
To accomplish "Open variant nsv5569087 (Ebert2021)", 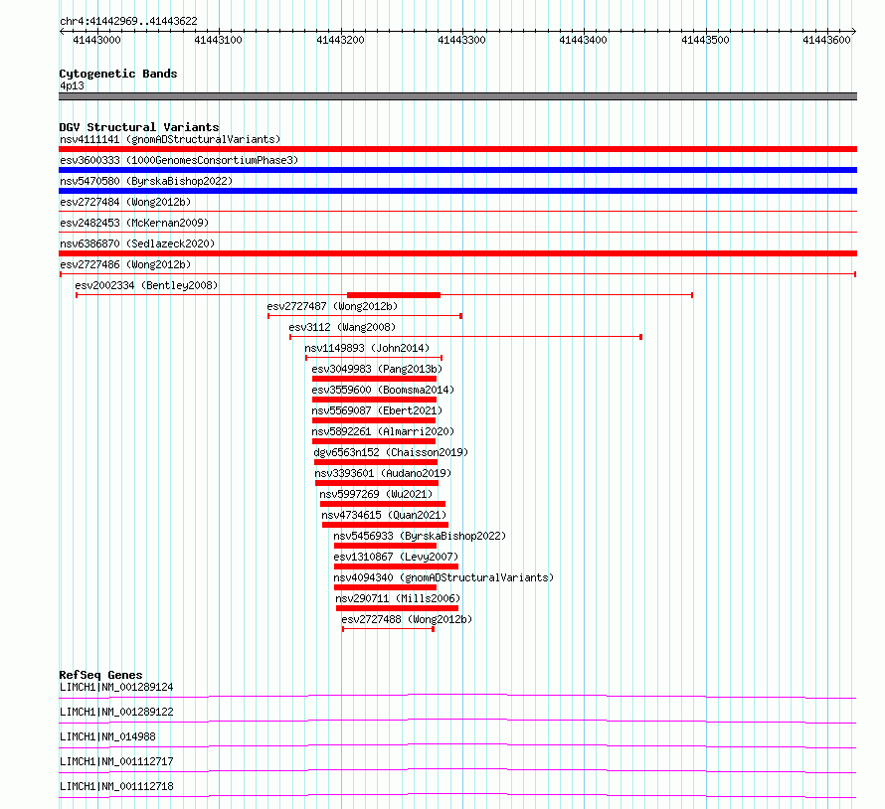I will click(x=377, y=410).
